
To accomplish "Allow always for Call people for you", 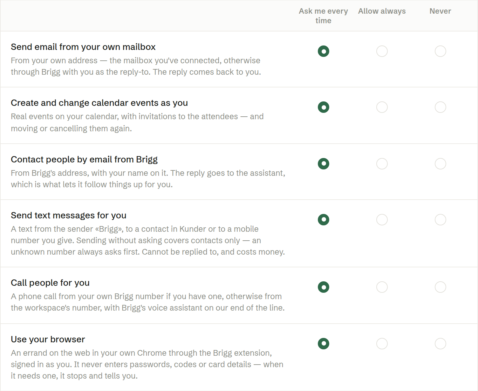I will click(x=382, y=287).
